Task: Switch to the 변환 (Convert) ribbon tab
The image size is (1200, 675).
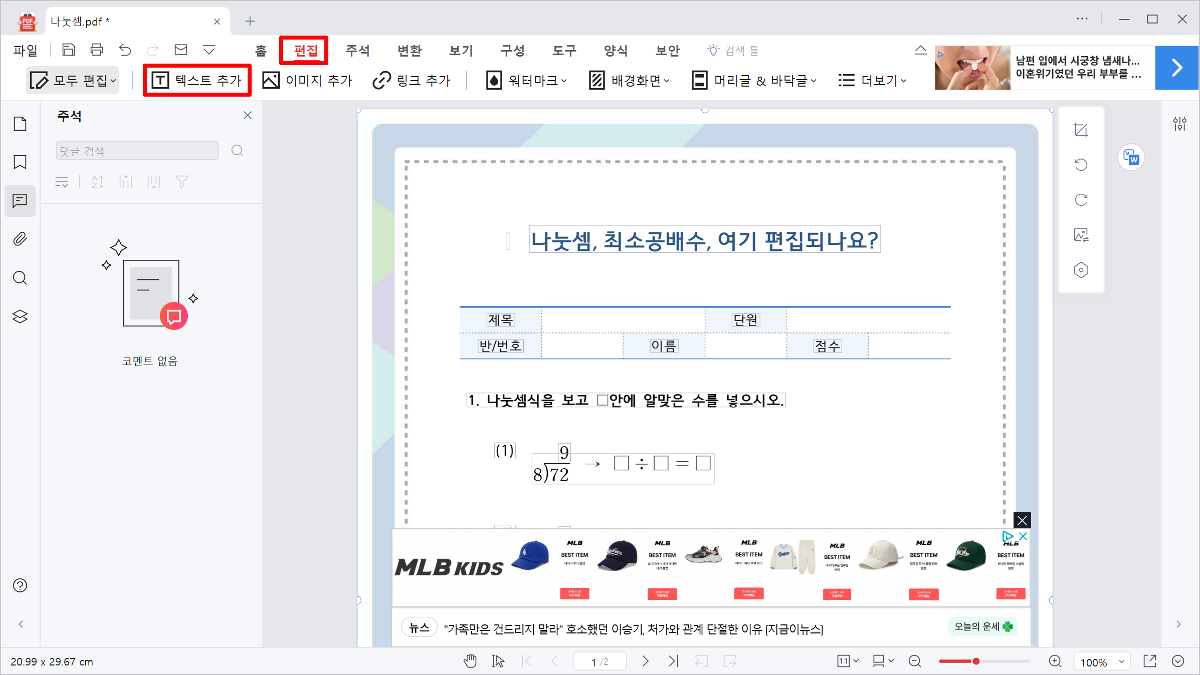Action: coord(409,50)
